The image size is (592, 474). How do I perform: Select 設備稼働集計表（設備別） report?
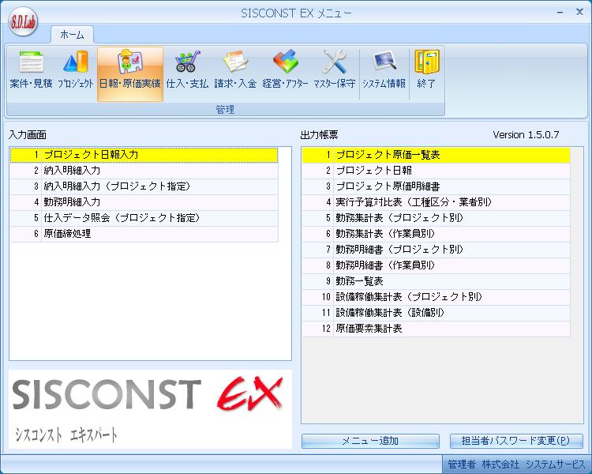pyautogui.click(x=436, y=314)
